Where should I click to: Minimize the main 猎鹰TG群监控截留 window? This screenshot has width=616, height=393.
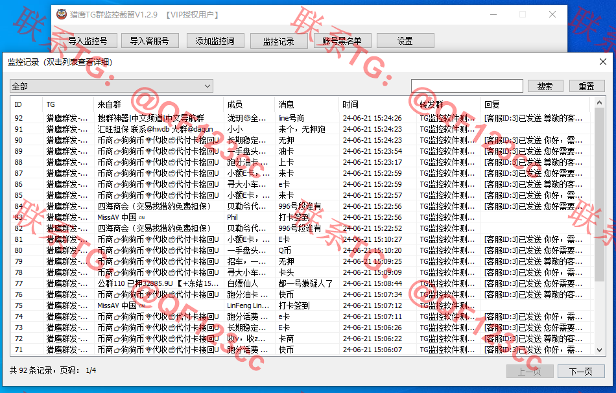(493, 14)
